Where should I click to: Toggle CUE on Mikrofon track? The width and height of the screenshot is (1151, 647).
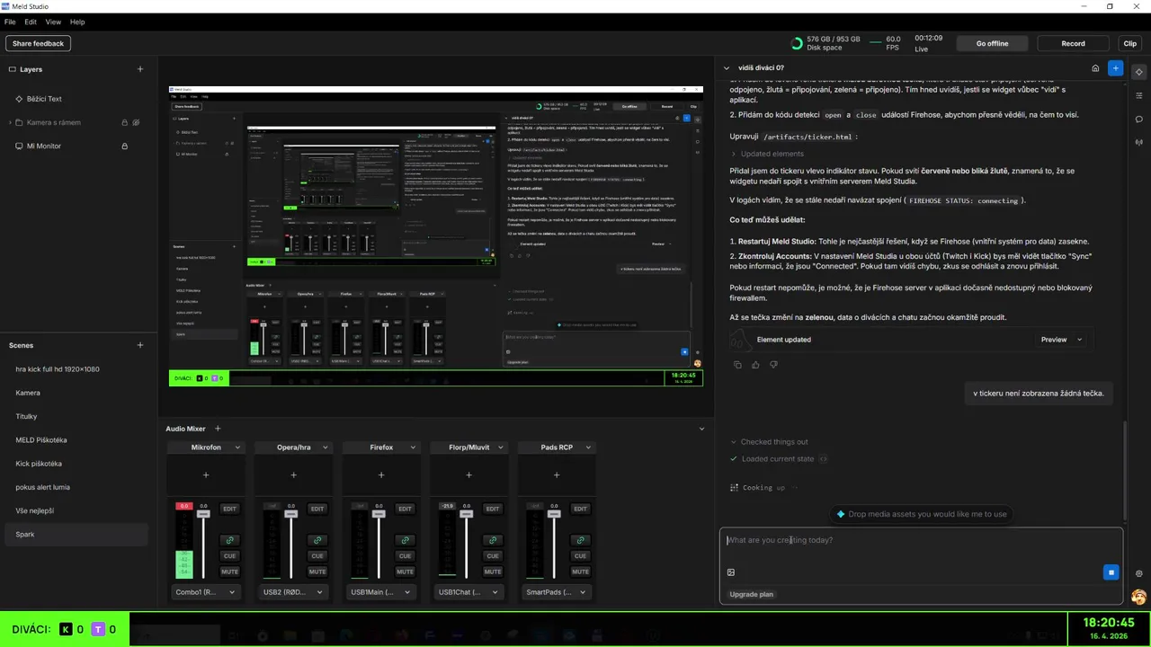pyautogui.click(x=229, y=555)
